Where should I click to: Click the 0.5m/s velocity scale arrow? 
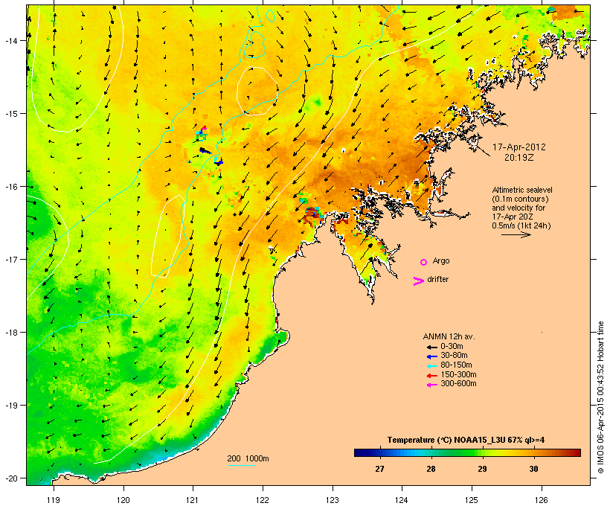(x=516, y=234)
